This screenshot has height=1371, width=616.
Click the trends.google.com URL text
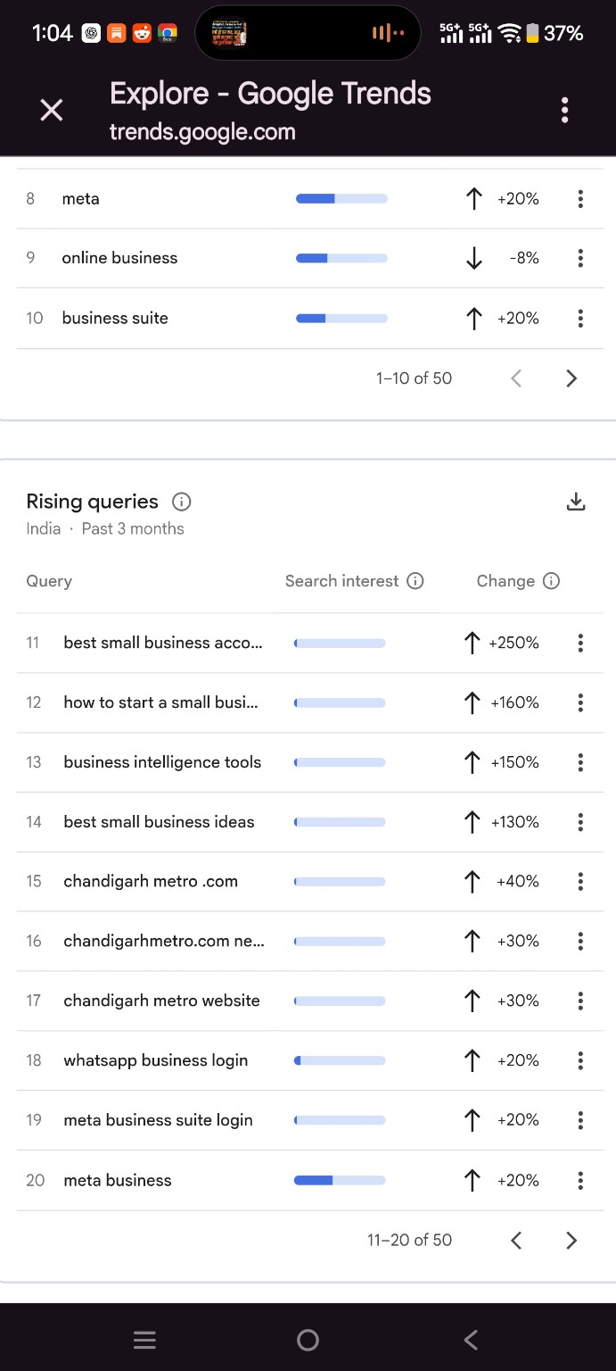202,132
